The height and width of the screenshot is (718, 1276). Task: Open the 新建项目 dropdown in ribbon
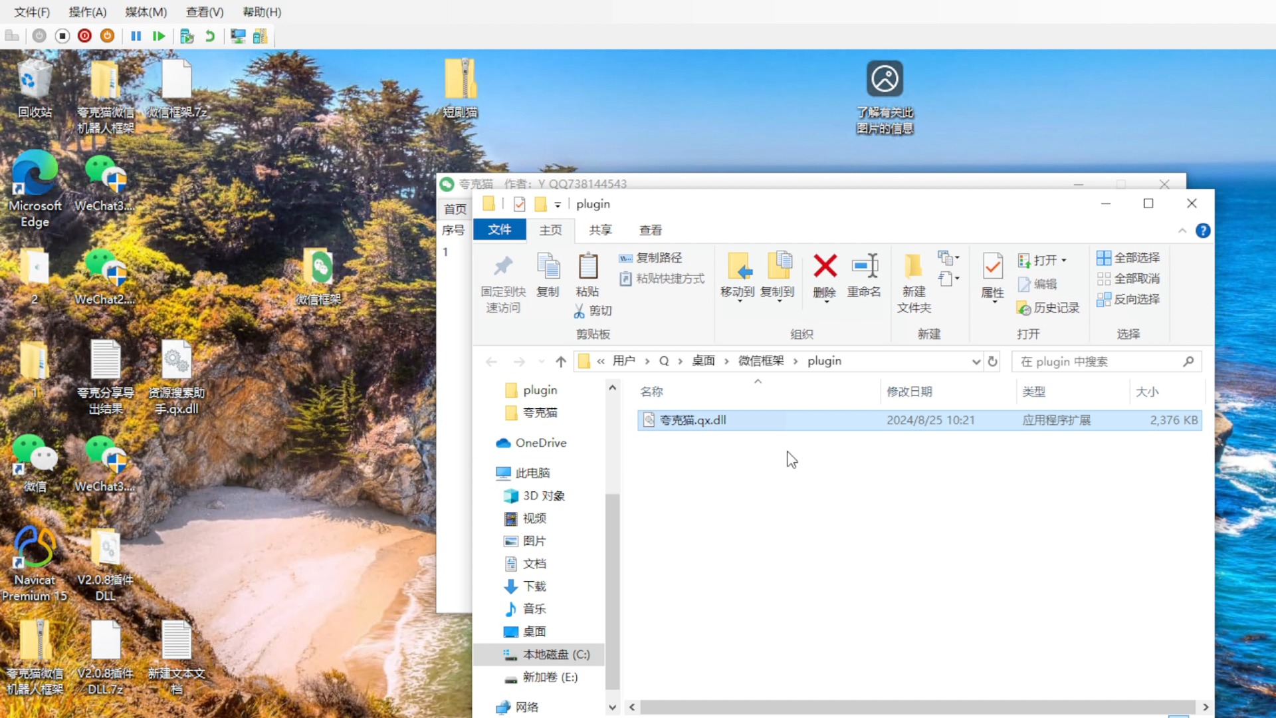(948, 257)
